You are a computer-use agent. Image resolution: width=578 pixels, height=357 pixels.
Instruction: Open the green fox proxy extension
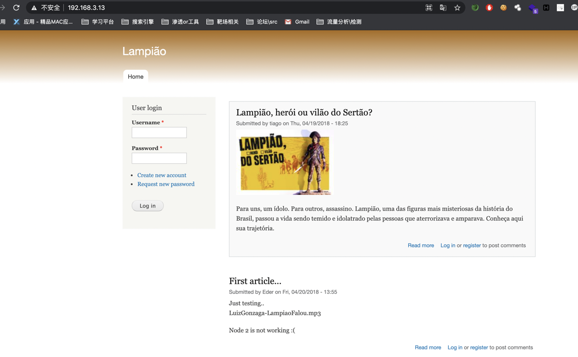[475, 8]
